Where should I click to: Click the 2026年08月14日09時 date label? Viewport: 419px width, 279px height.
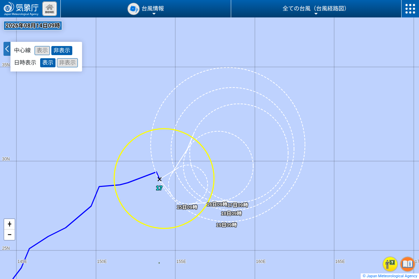tap(33, 25)
